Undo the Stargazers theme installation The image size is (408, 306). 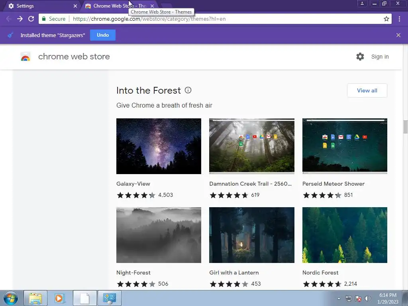[x=103, y=35]
